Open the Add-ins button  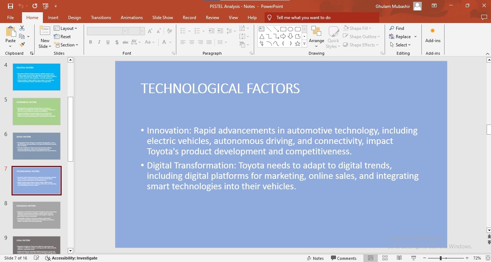433,36
